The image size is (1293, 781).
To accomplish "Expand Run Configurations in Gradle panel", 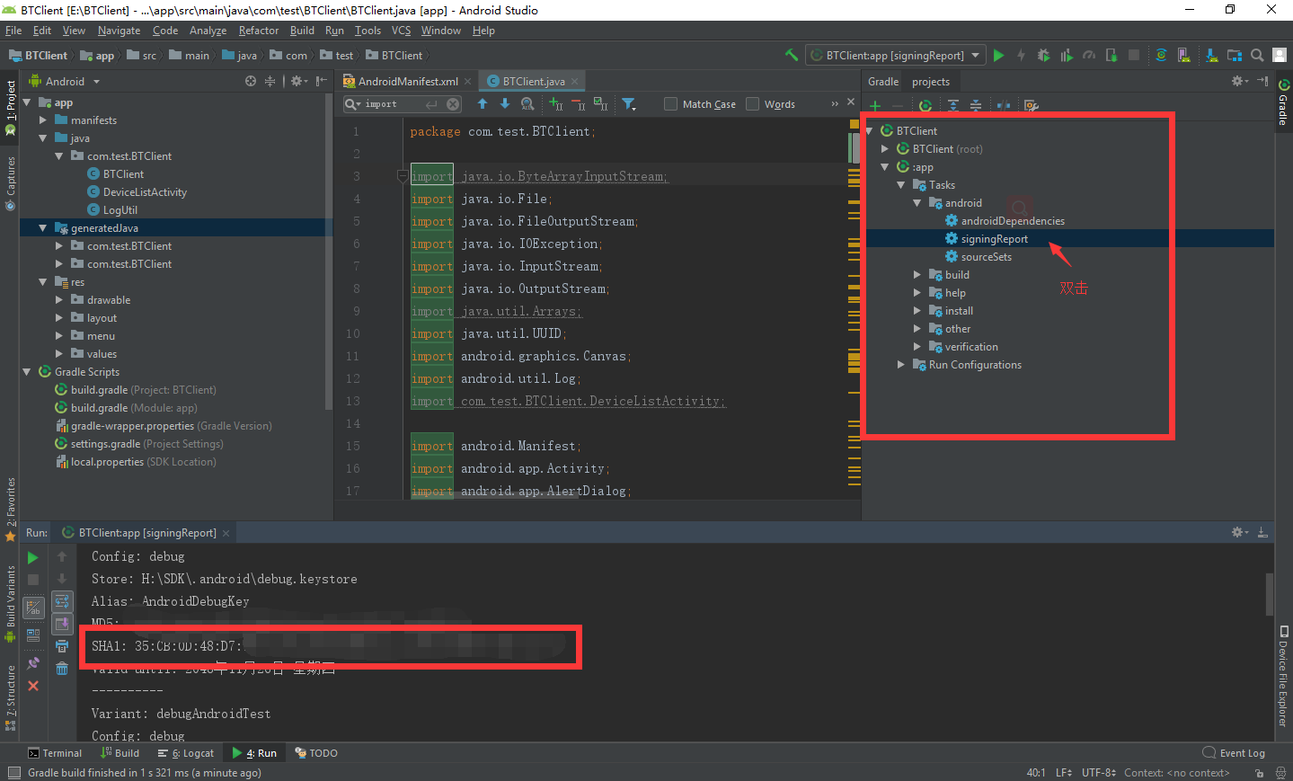I will 900,365.
